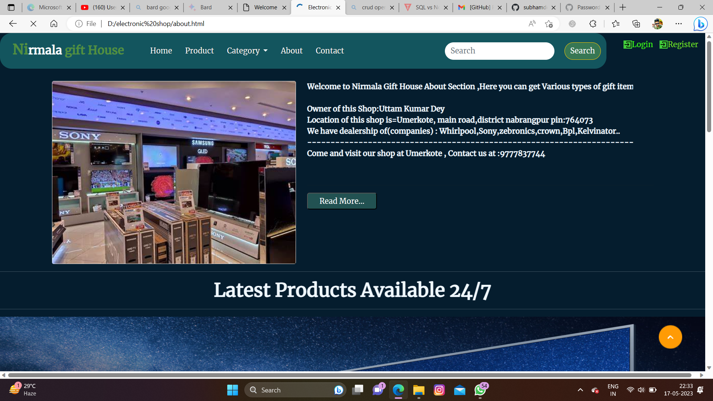Viewport: 713px width, 401px height.
Task: Open WhatsApp from the taskbar
Action: (x=479, y=390)
